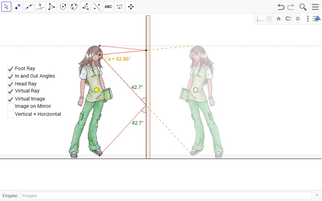Expand the input help arrow at bottom right

pyautogui.click(x=317, y=195)
